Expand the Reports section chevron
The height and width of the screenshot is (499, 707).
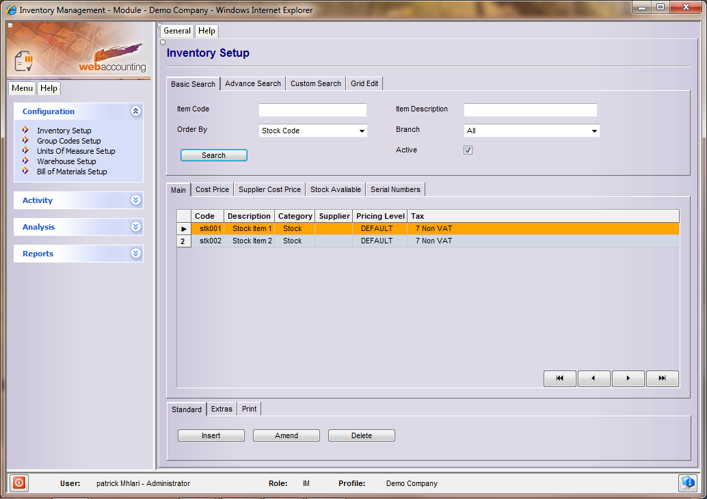(x=135, y=254)
